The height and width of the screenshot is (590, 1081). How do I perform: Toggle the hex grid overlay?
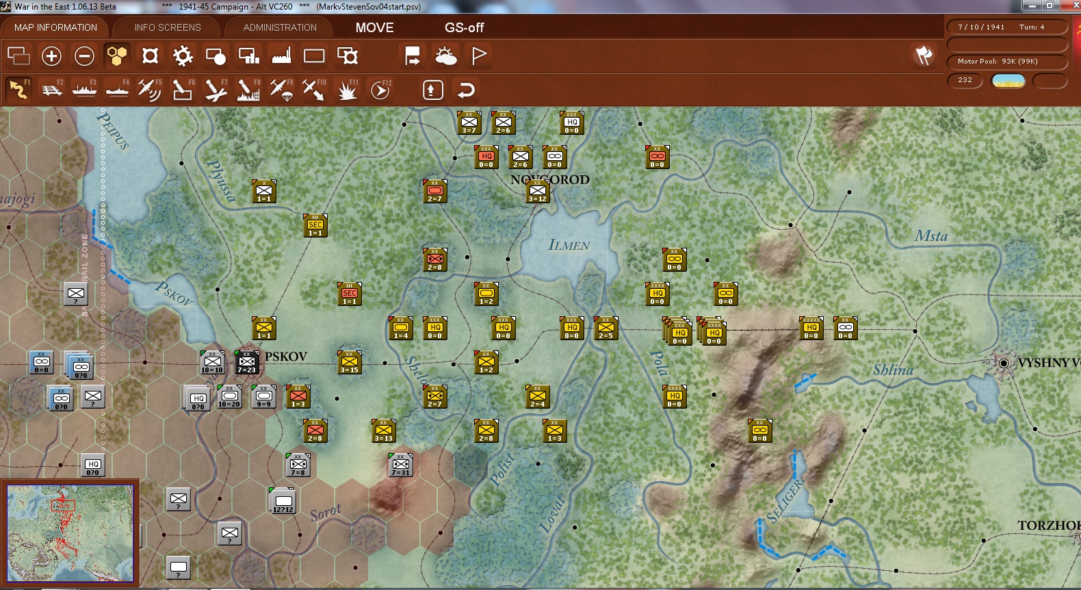pos(117,55)
